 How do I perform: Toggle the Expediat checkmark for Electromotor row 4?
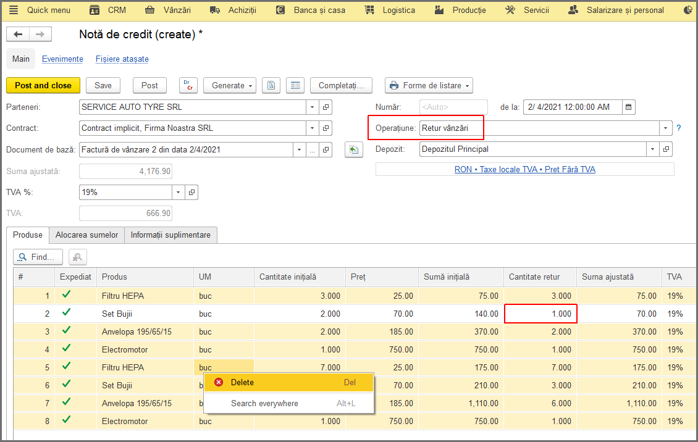[x=66, y=348]
